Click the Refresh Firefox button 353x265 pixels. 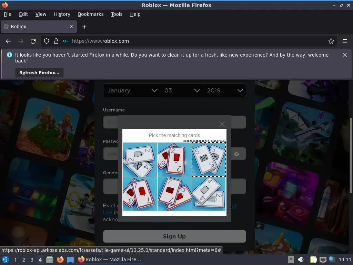39,73
